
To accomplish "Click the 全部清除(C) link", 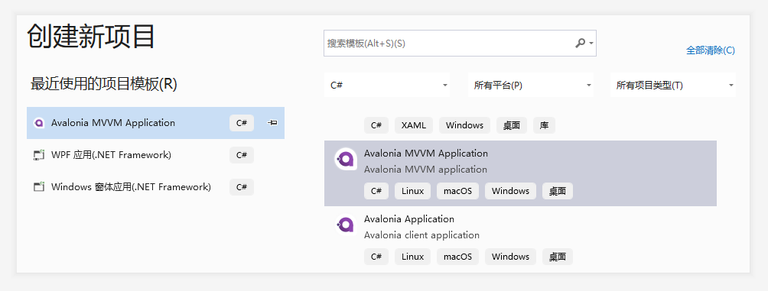I will 710,50.
